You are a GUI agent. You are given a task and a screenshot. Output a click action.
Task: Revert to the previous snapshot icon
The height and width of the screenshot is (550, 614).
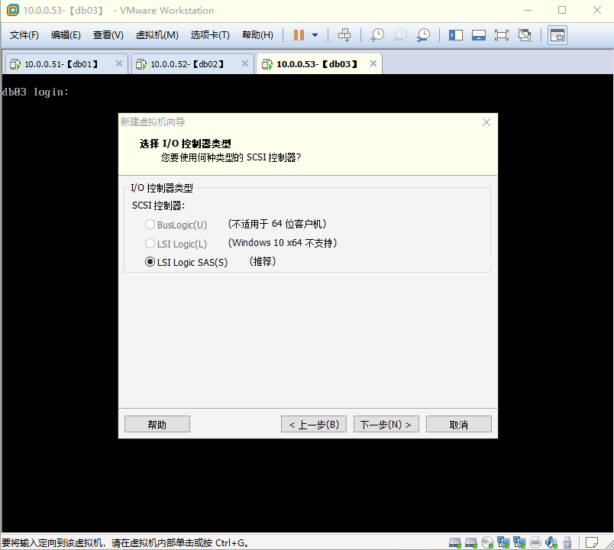pos(400,35)
